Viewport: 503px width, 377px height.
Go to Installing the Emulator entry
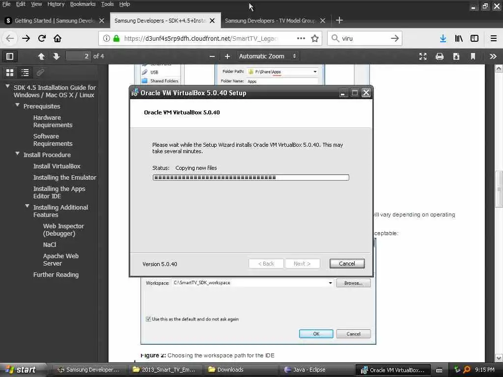65,177
